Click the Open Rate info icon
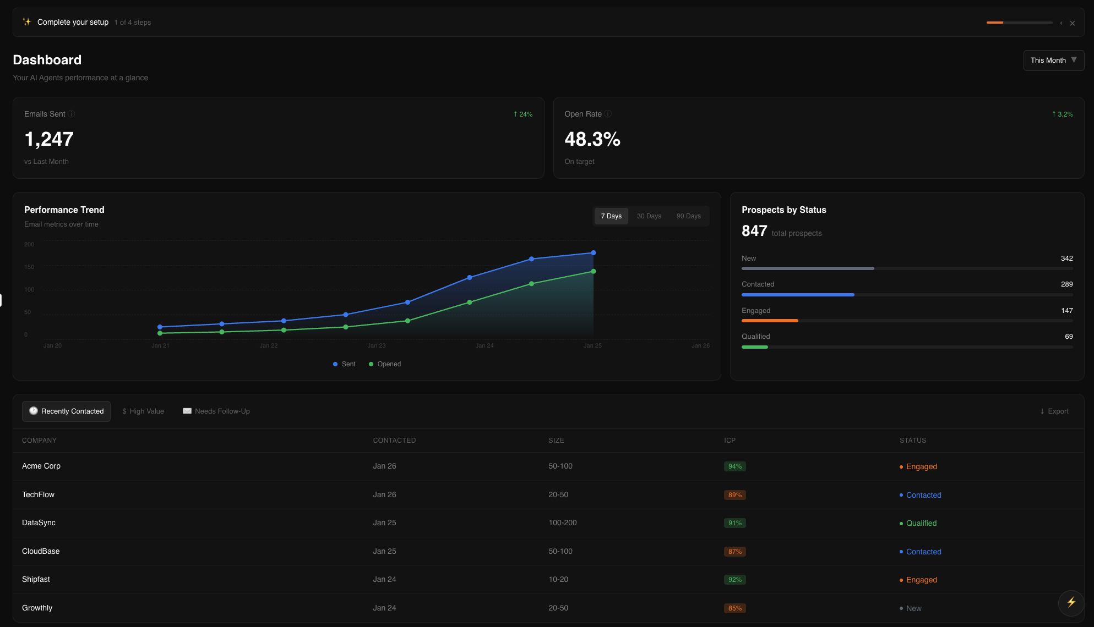The image size is (1094, 627). click(x=608, y=114)
